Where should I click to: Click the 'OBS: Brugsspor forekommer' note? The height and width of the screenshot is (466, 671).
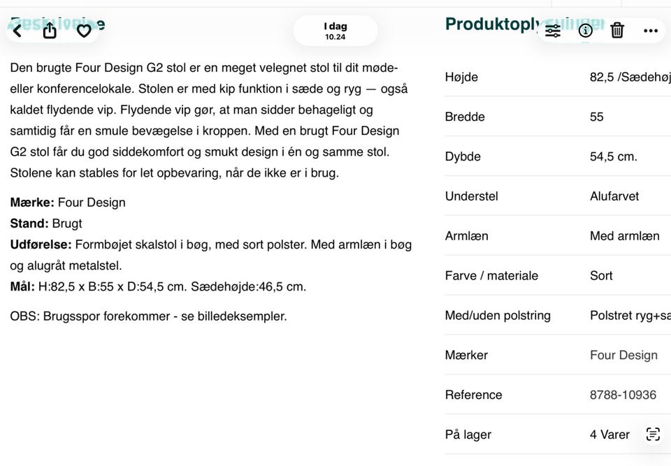click(x=148, y=316)
